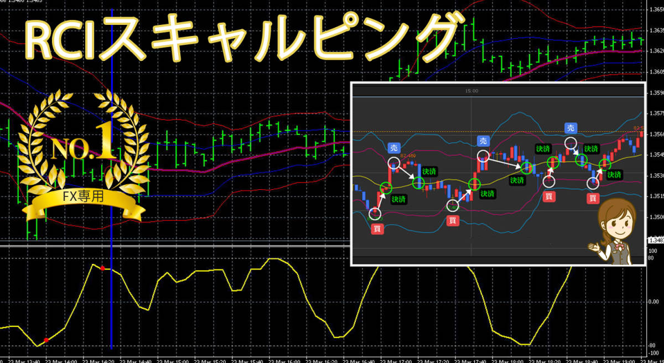Screen dimensions: 664x363
Task: Click the RCIスキャルピング title text
Action: [x=243, y=39]
